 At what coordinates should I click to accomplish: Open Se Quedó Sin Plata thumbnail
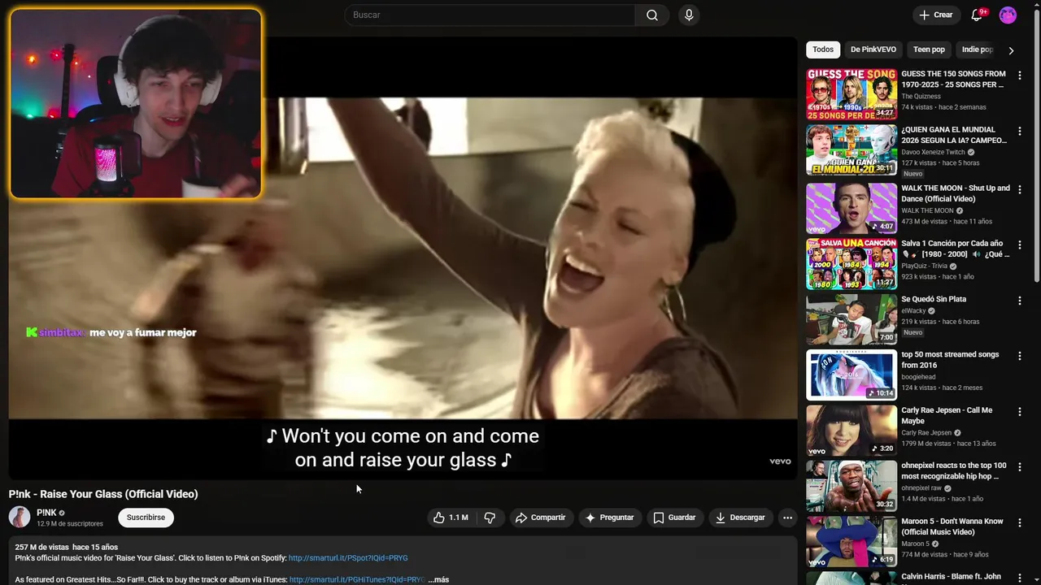[852, 319]
